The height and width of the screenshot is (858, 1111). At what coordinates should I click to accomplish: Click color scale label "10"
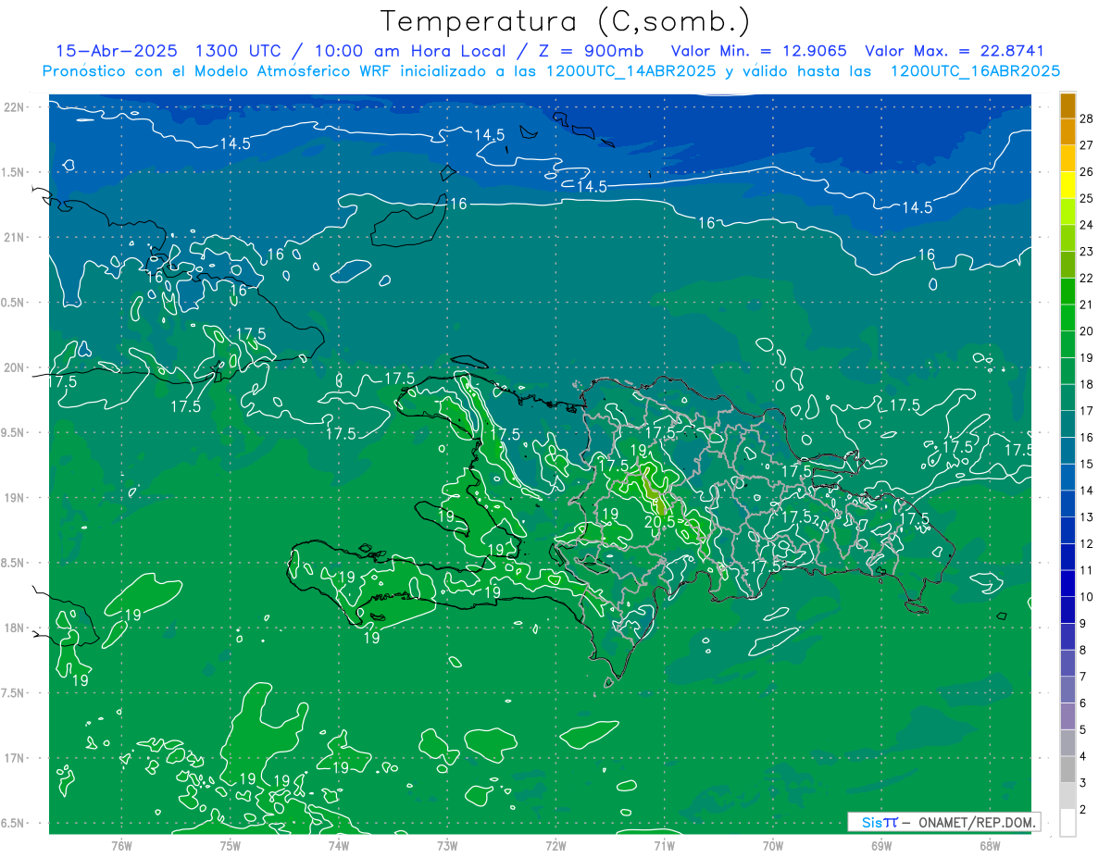(x=1087, y=596)
